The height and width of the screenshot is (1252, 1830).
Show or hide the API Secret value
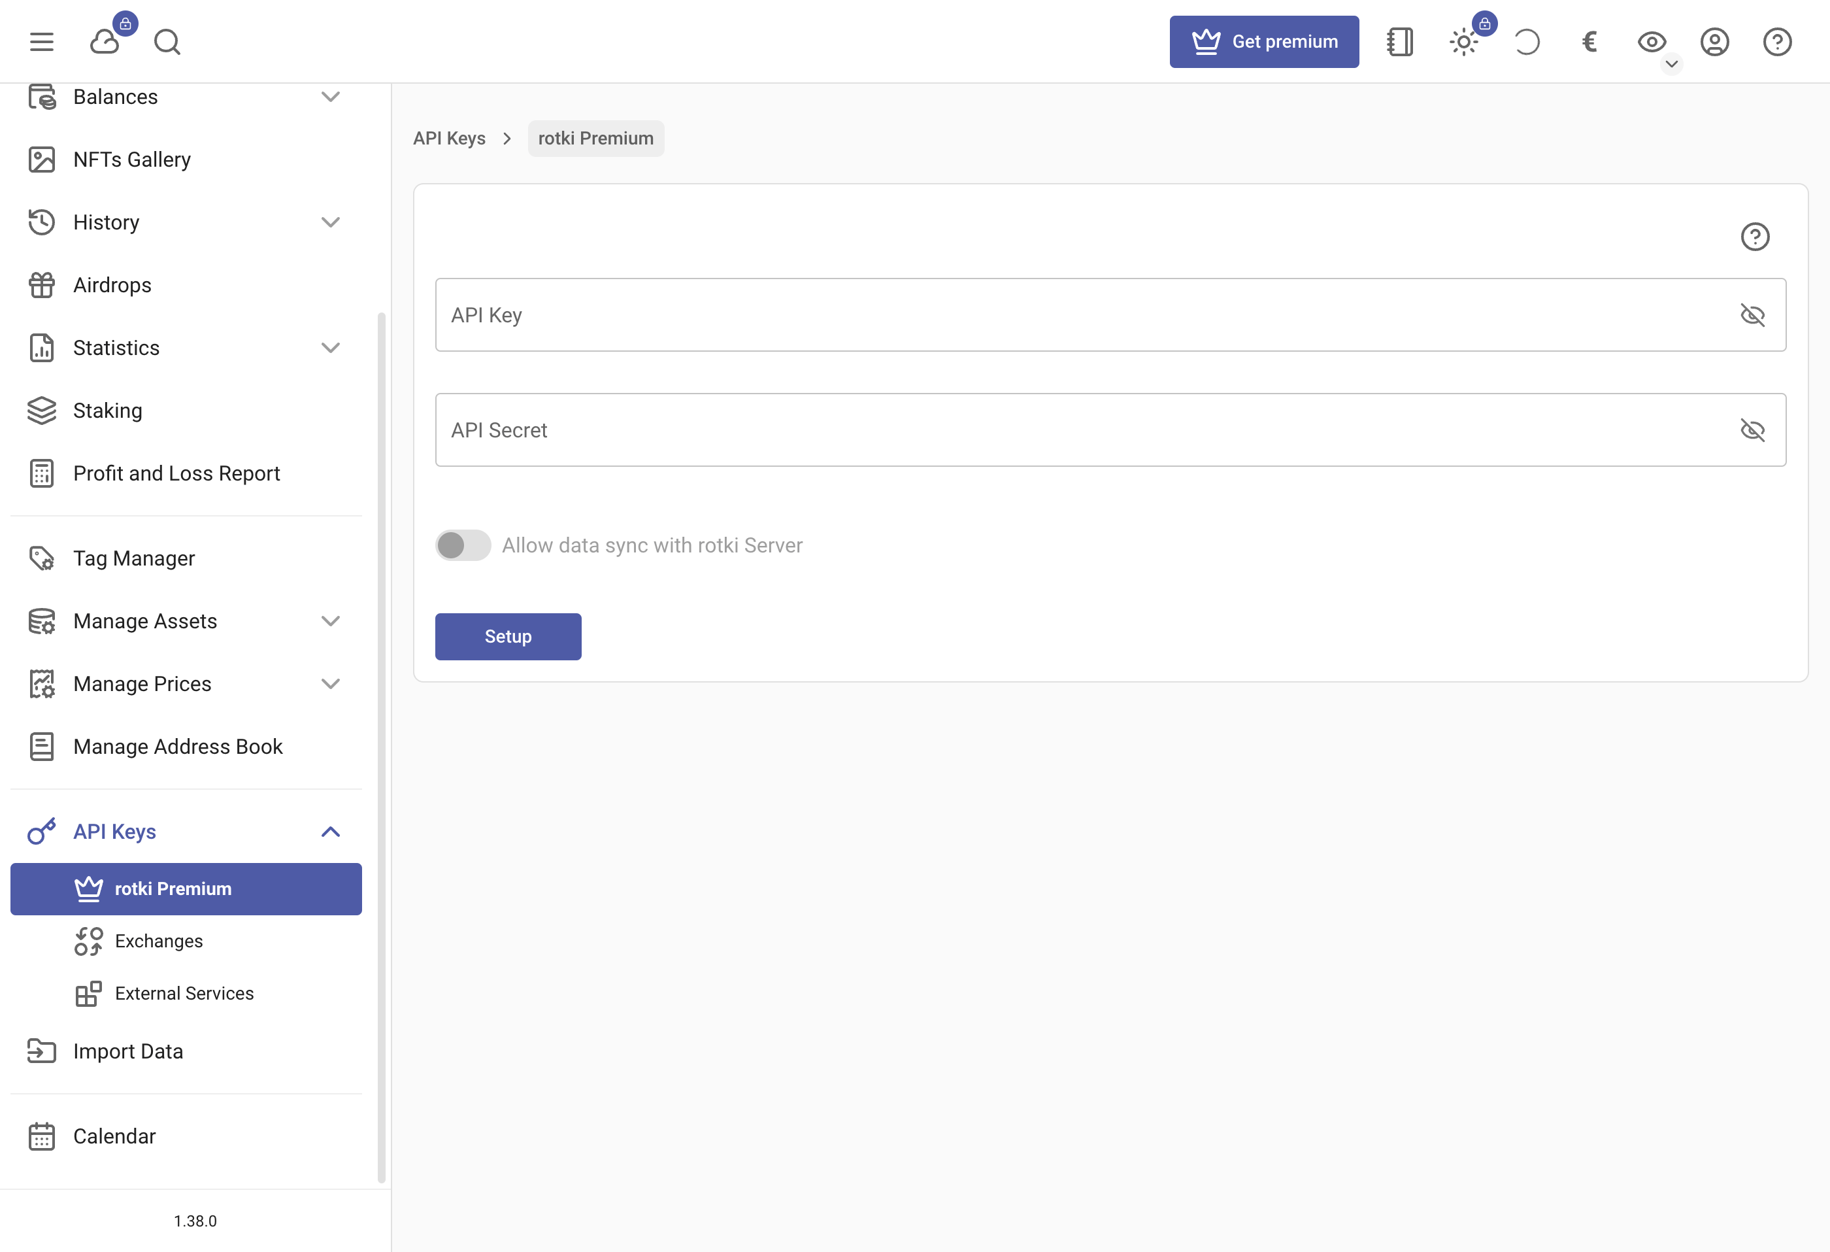click(x=1752, y=430)
